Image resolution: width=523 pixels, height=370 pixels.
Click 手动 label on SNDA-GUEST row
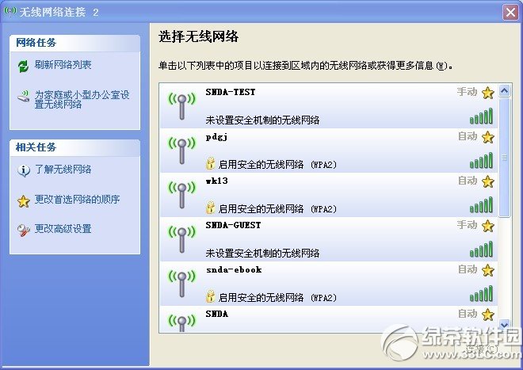tap(468, 225)
